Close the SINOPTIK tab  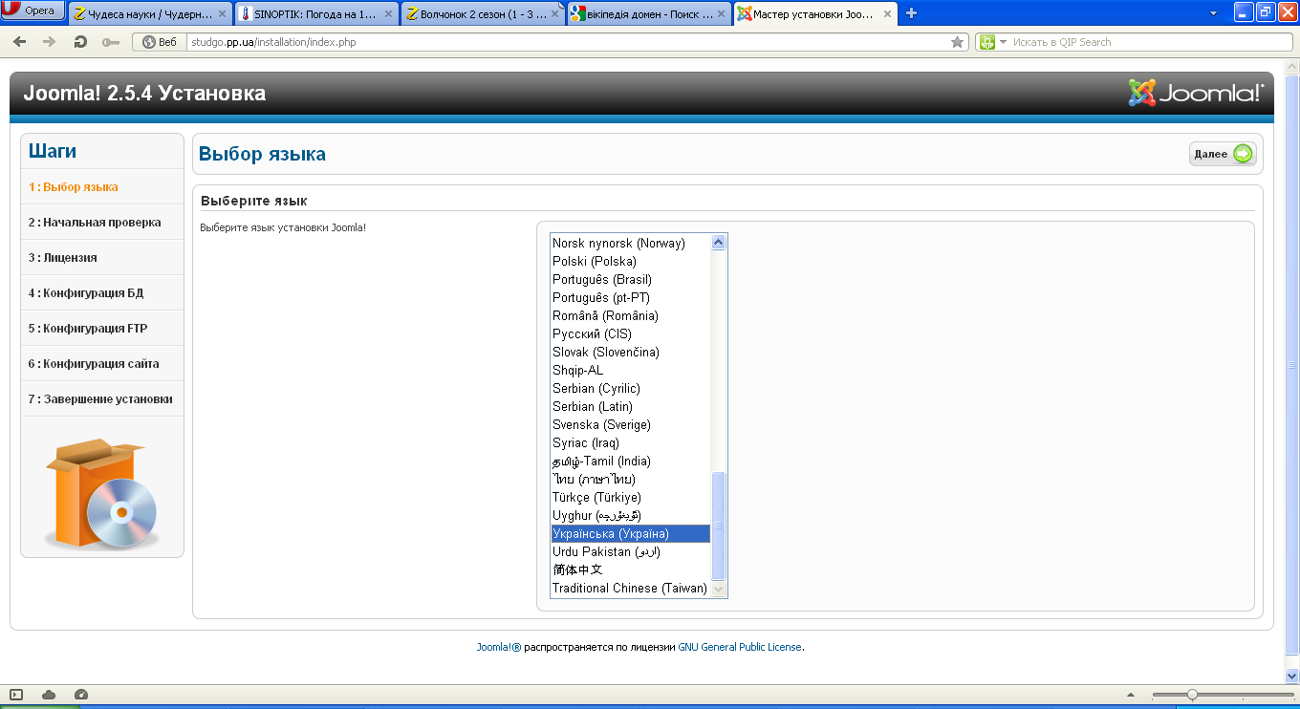click(x=388, y=14)
